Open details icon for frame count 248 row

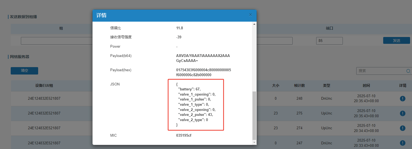tap(402, 99)
